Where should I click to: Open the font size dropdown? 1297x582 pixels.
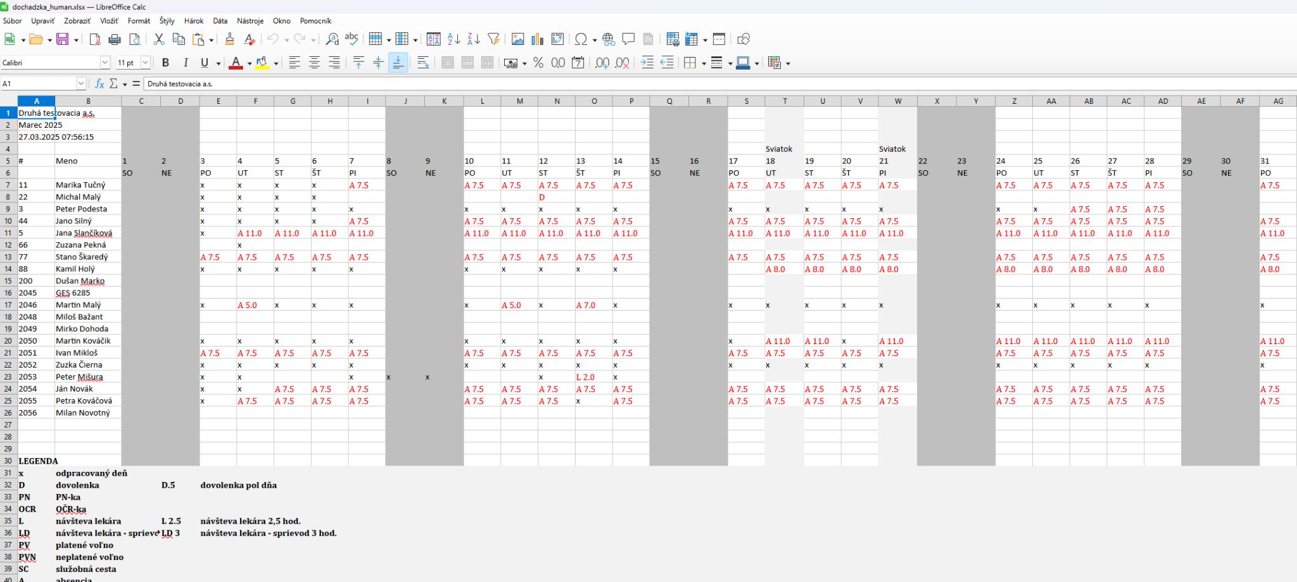coord(145,63)
